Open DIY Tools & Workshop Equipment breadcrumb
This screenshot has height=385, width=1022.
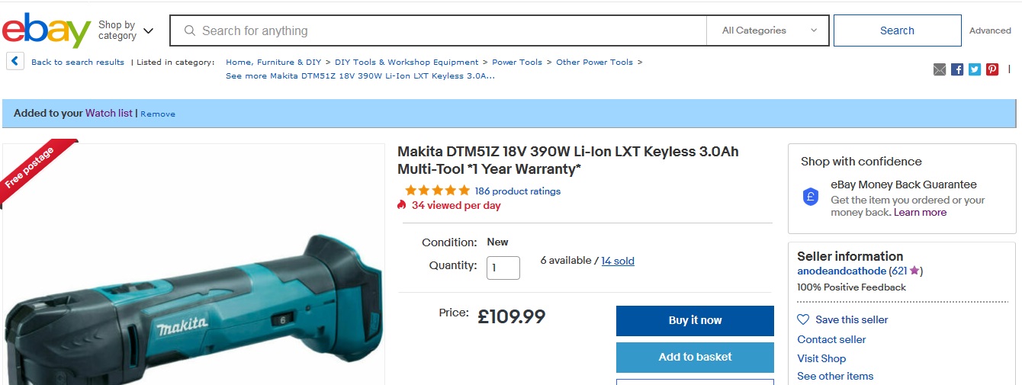pyautogui.click(x=407, y=63)
